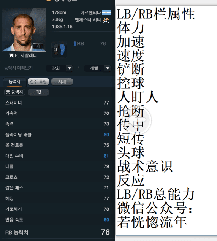Screen dimensions: 217x241
Task: Switch to the 선수 특징 tab
Action: 38,82
